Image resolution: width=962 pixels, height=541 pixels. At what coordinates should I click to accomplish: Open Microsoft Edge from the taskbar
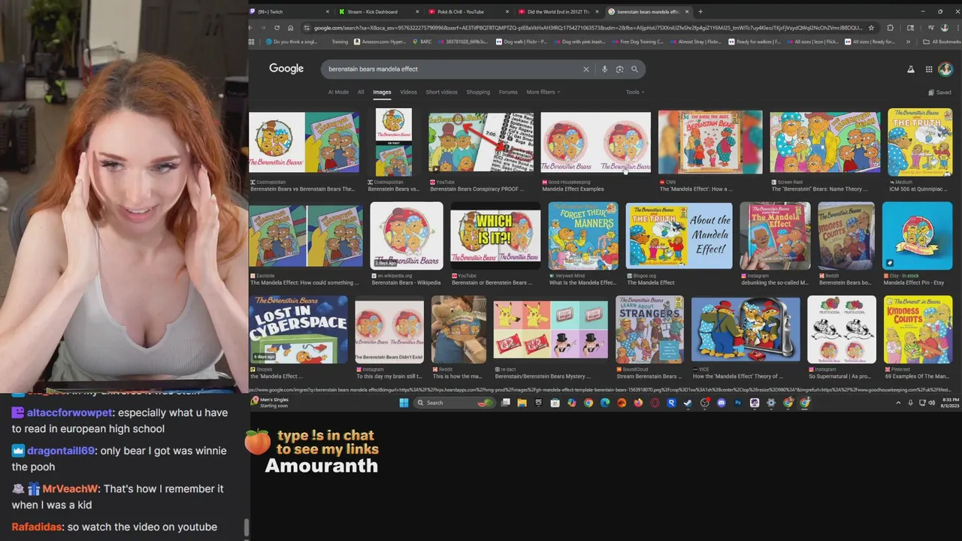click(605, 403)
